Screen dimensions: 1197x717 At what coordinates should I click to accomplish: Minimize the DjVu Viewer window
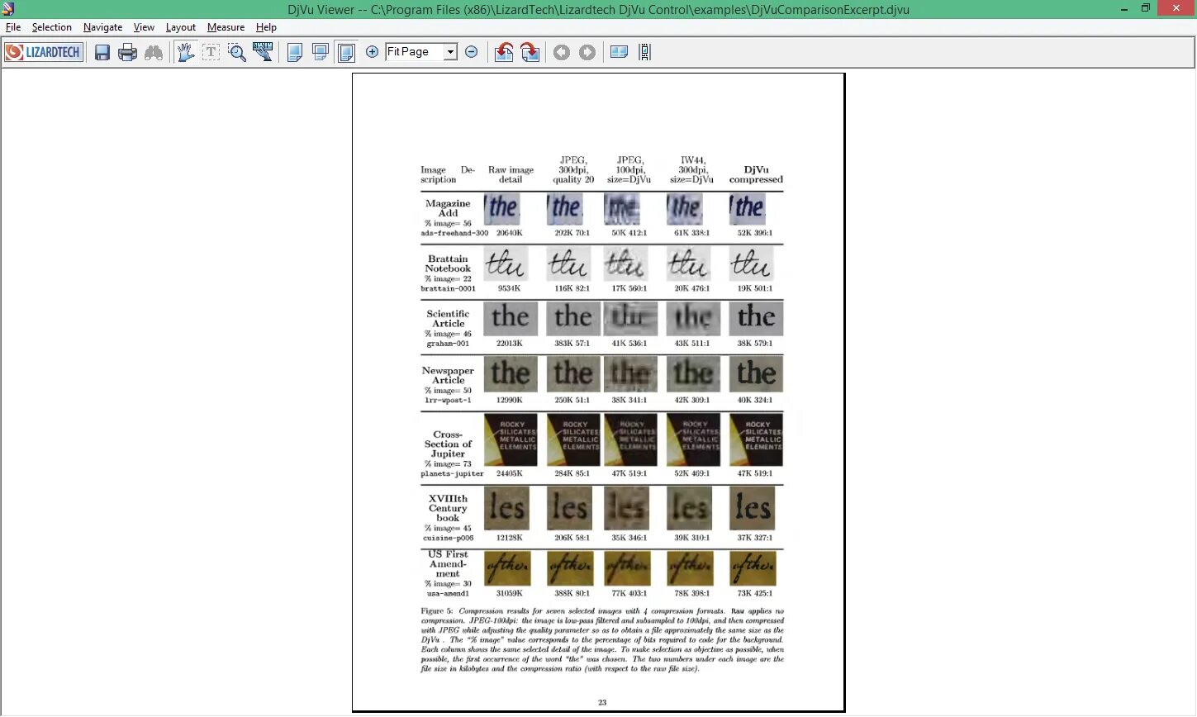tap(1124, 8)
